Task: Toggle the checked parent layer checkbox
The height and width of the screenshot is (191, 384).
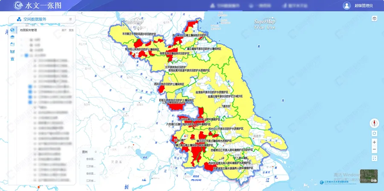Action: (x=26, y=55)
